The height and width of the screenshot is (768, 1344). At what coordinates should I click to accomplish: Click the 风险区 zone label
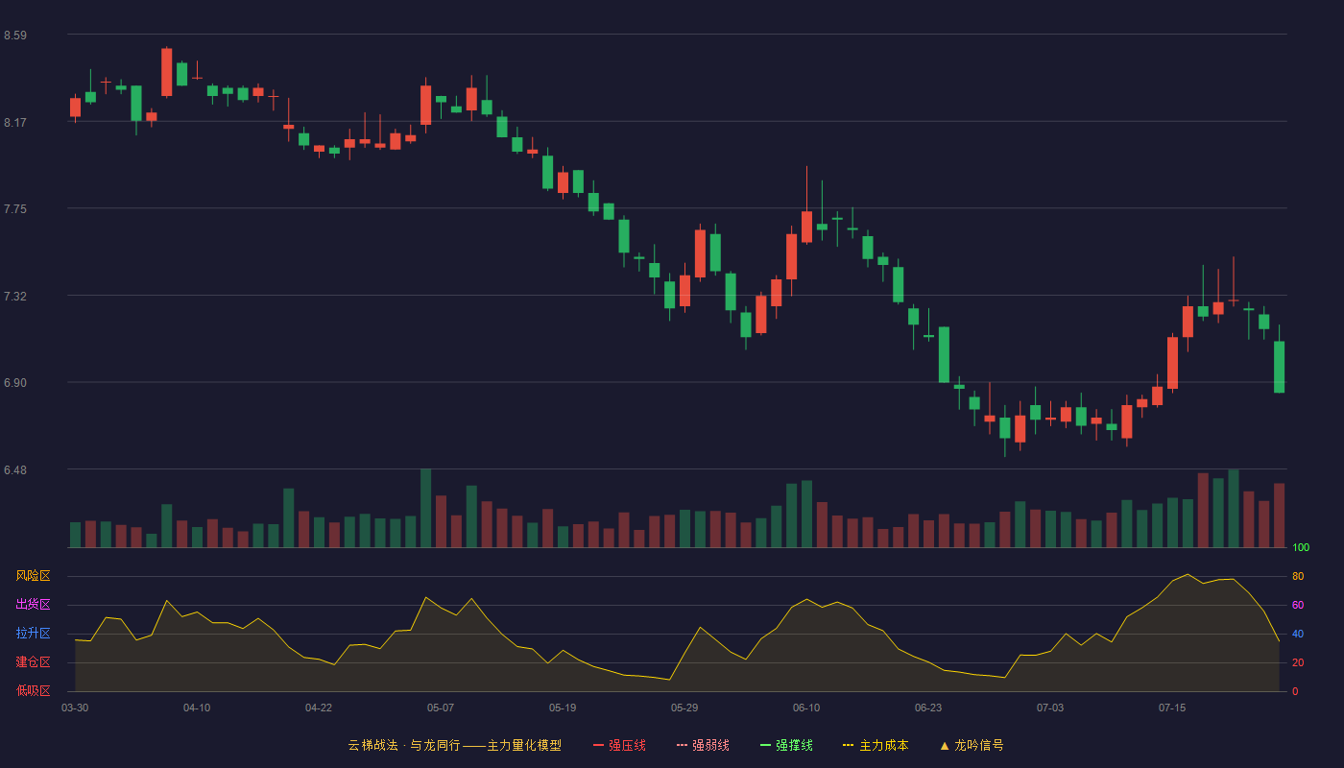(33, 576)
